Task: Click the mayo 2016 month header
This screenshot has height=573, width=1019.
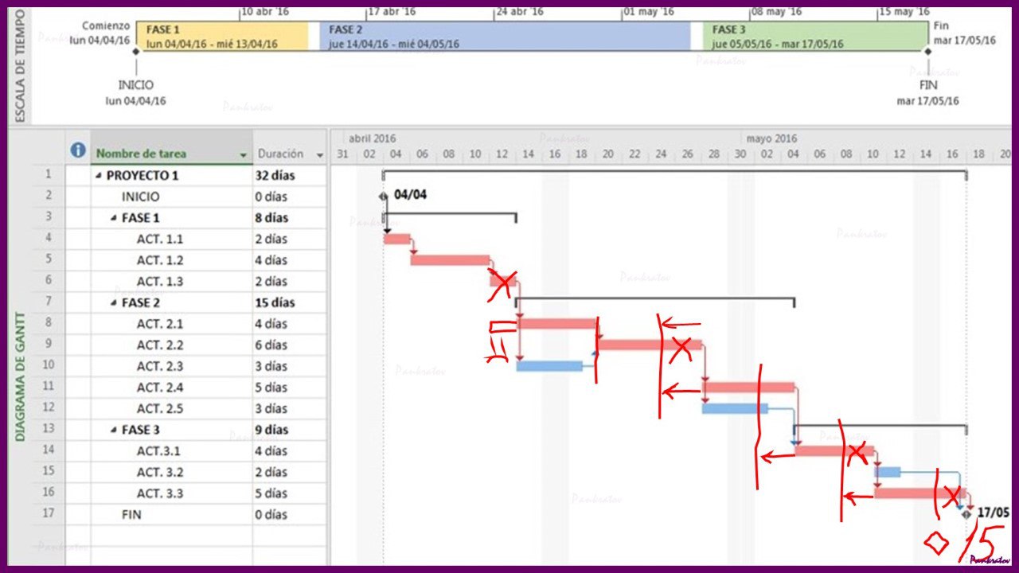Action: 771,138
